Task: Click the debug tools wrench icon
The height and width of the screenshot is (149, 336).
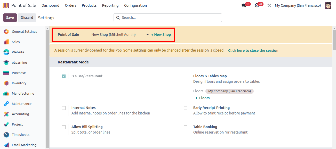Action: (269, 5)
